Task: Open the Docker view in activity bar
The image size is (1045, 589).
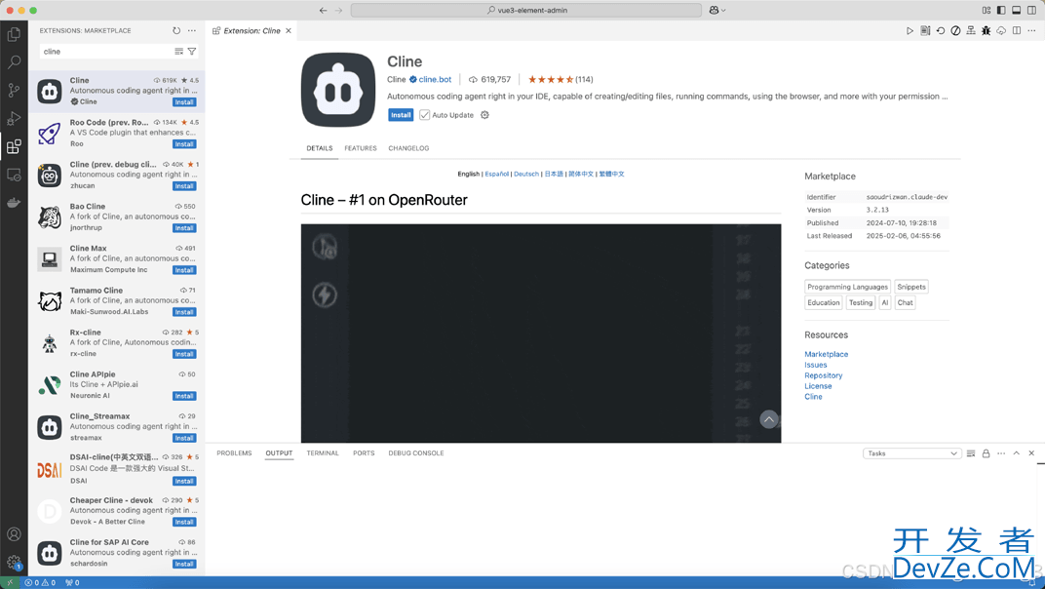Action: [x=14, y=203]
